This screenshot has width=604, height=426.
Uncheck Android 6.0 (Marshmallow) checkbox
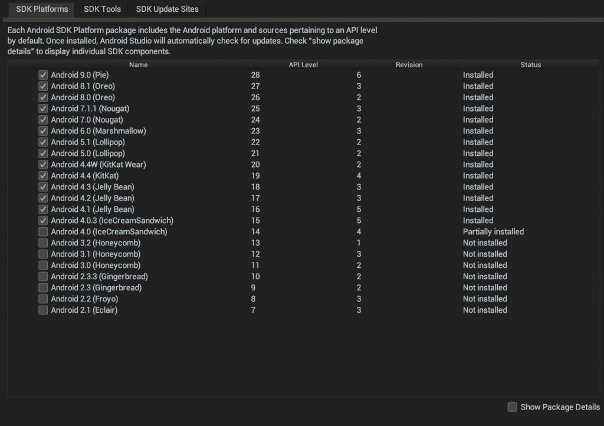coord(42,131)
